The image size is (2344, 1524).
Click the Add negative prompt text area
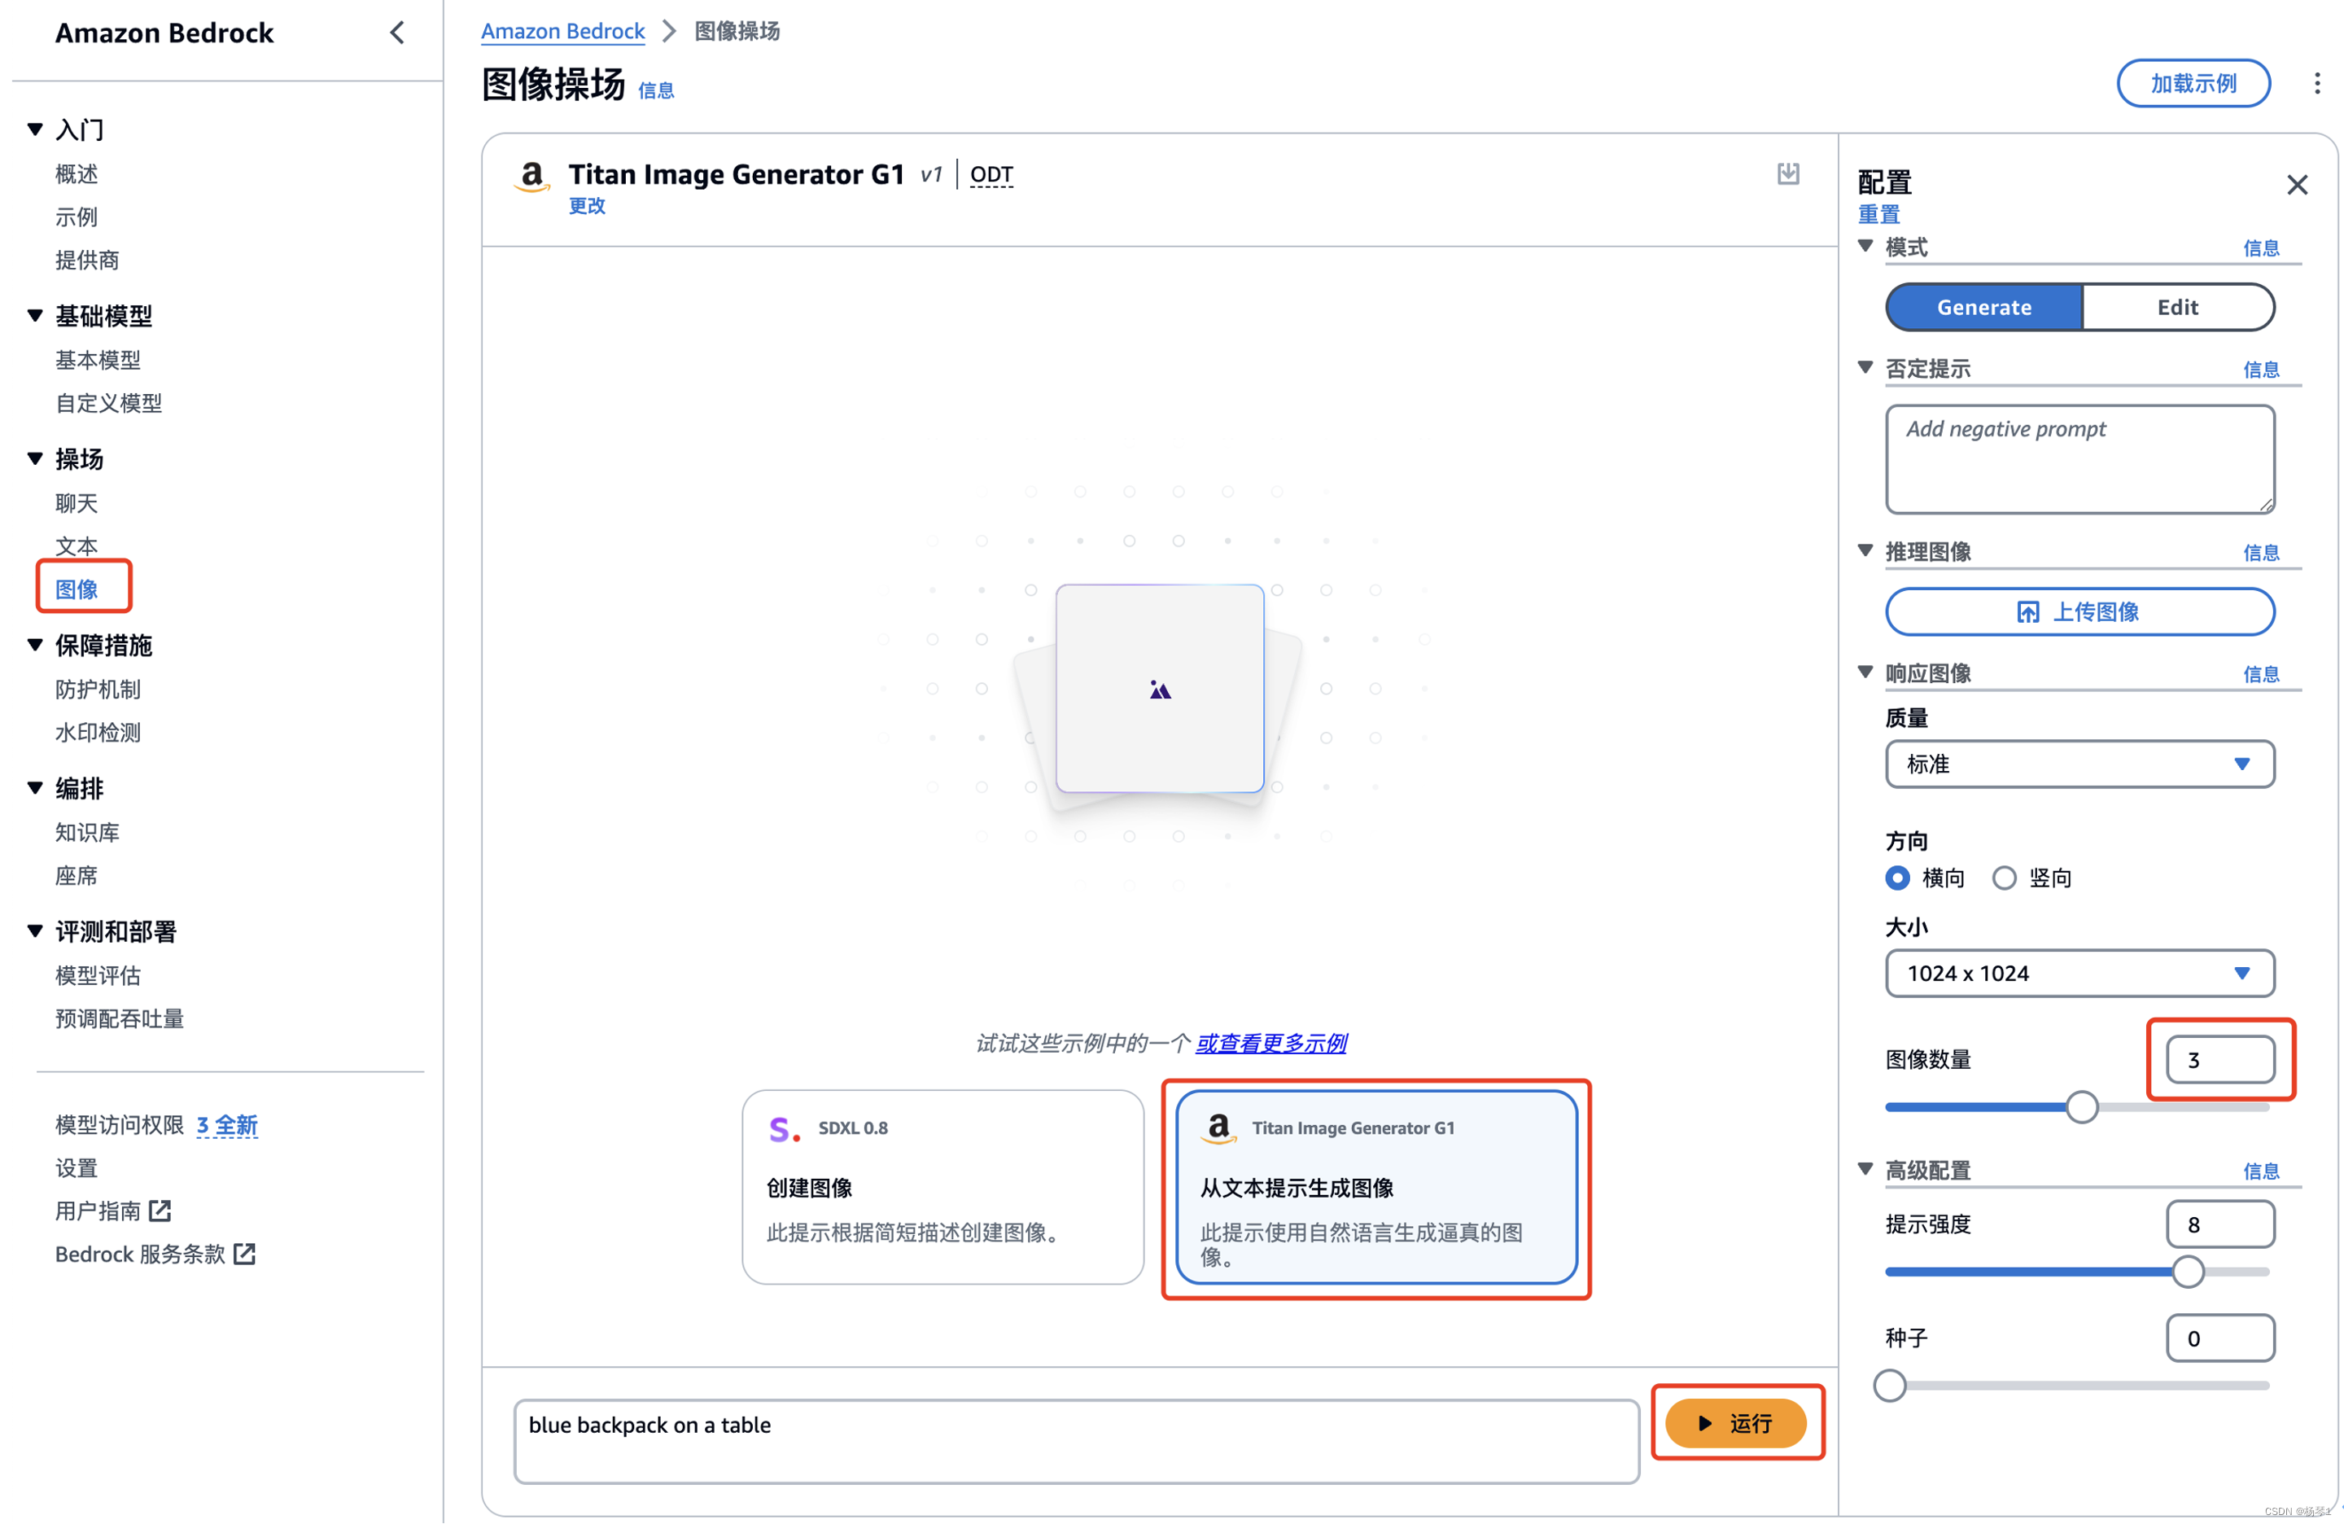(x=2079, y=459)
